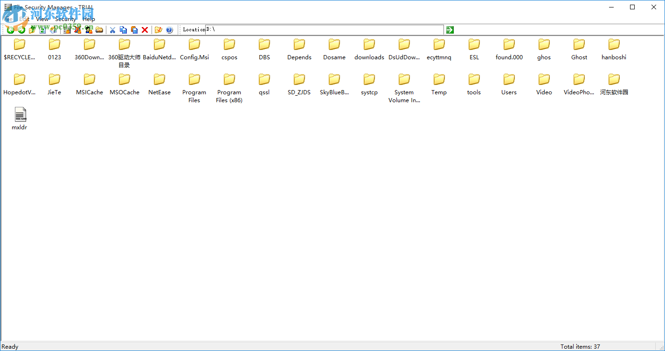Click the red X delete icon
Screen dimensions: 665x351
coord(145,29)
